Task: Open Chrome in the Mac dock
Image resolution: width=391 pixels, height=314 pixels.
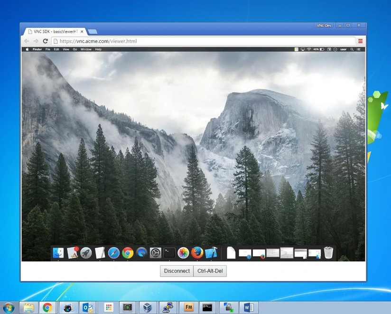Action: pos(128,253)
